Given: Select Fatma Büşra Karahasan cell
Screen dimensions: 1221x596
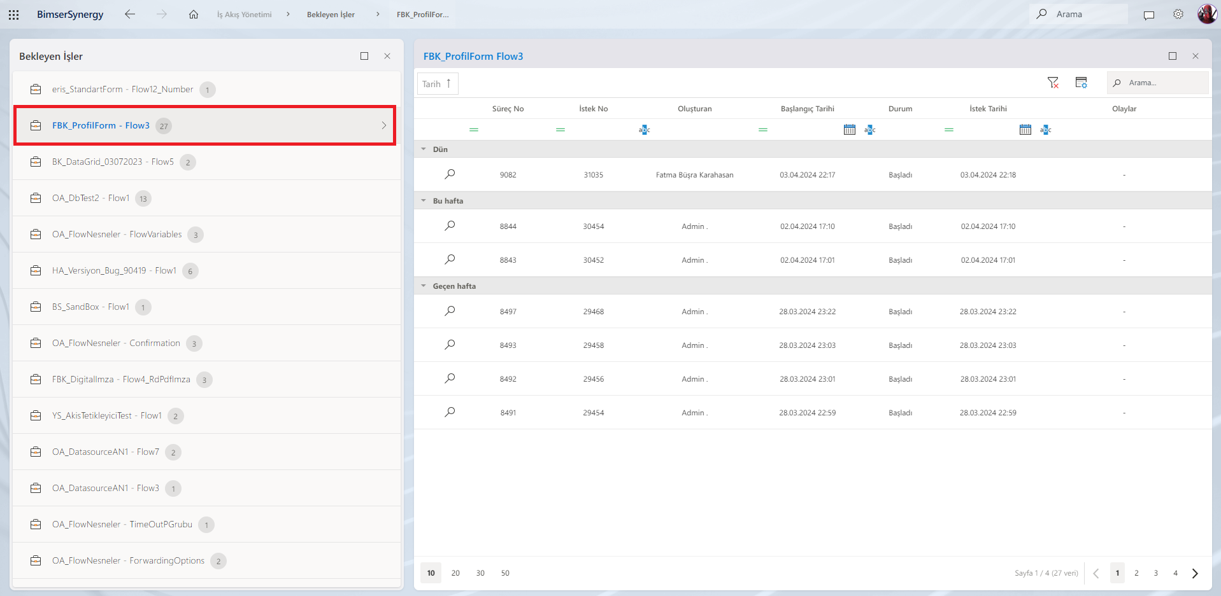Looking at the screenshot, I should pyautogui.click(x=694, y=175).
